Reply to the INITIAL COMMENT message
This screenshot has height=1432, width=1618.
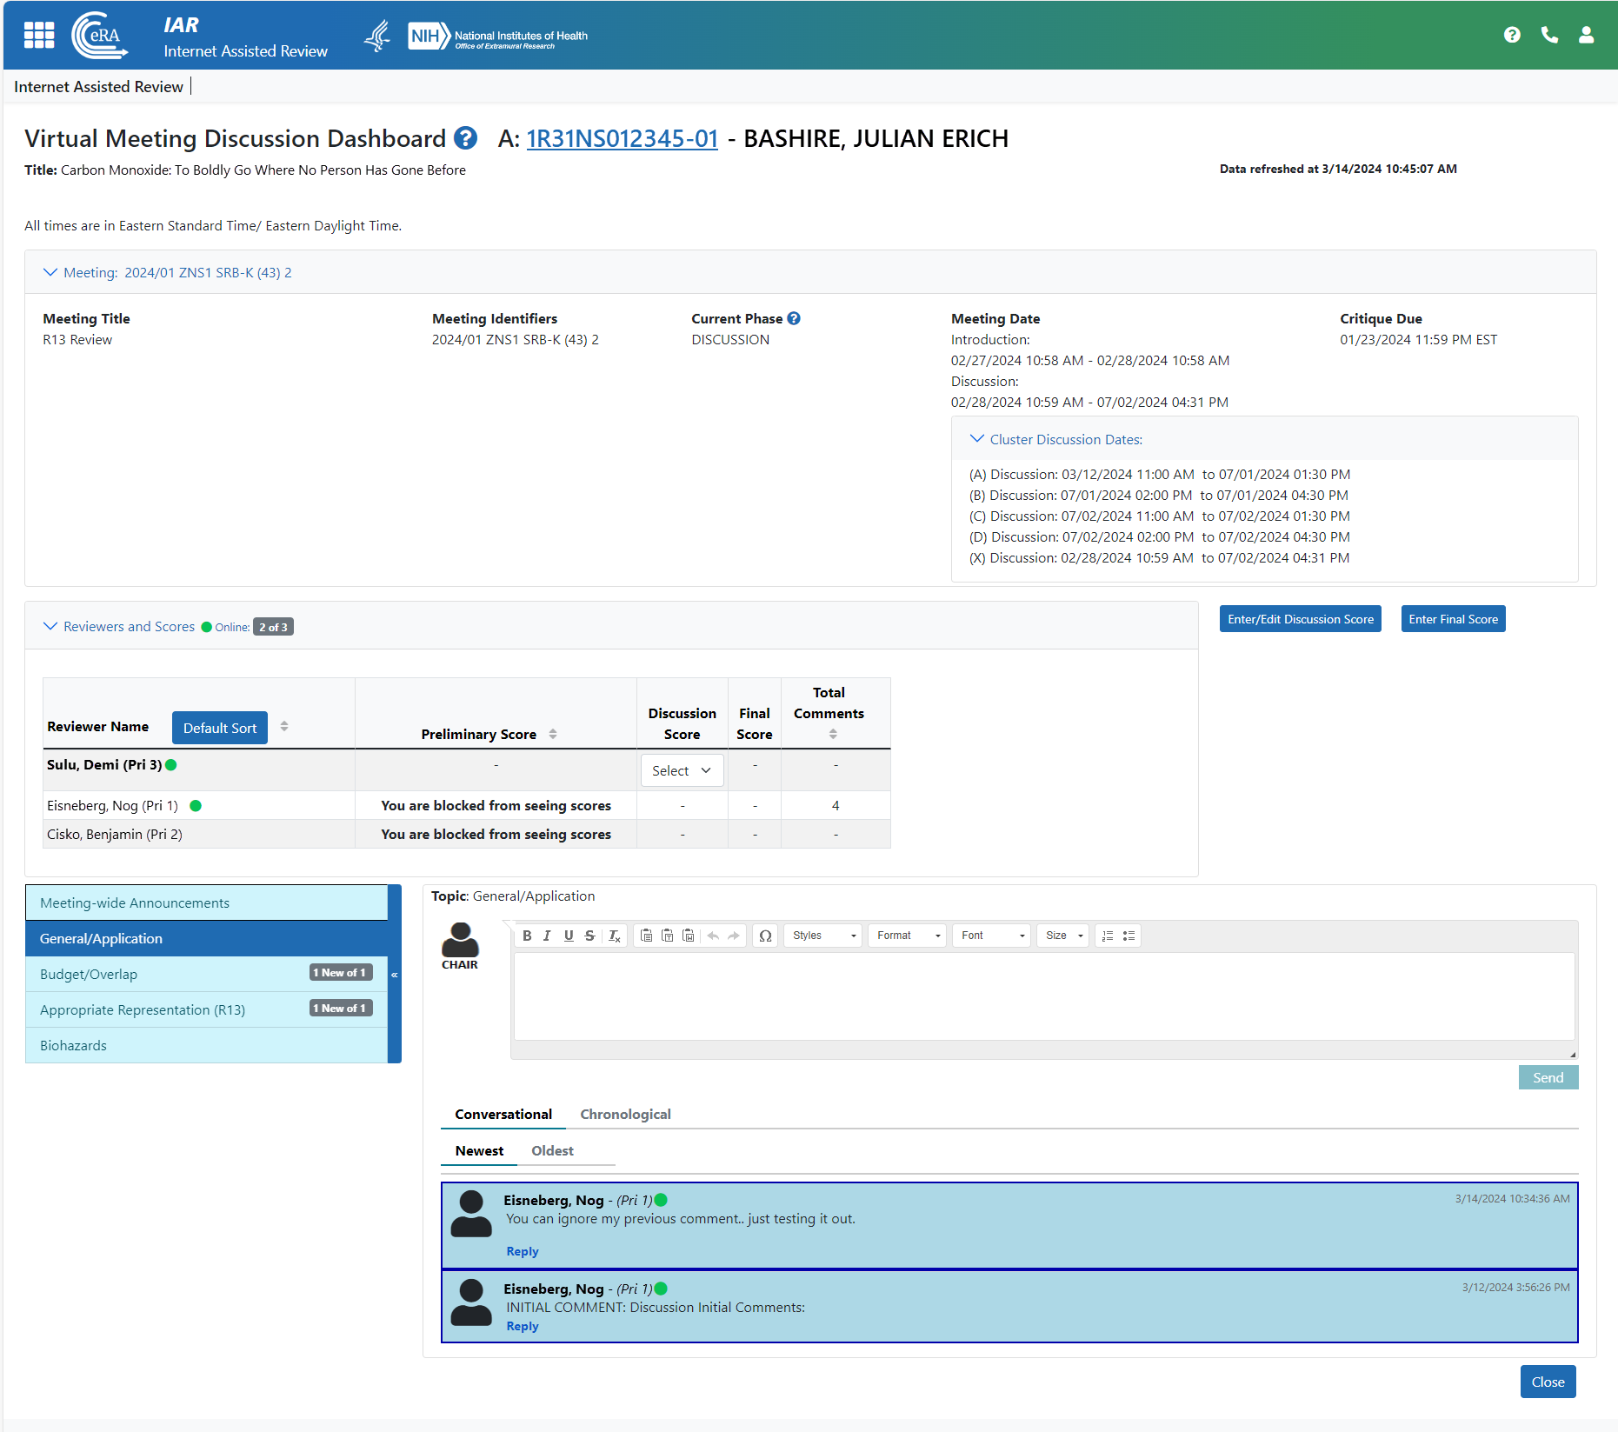coord(523,1326)
